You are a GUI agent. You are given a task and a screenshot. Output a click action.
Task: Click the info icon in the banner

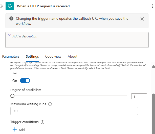[x=11, y=19]
